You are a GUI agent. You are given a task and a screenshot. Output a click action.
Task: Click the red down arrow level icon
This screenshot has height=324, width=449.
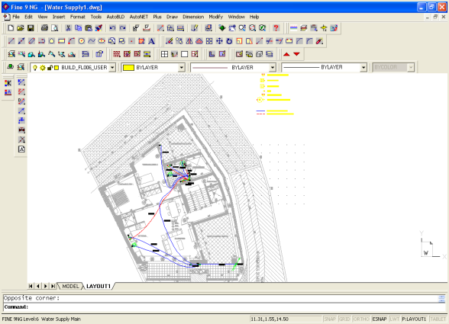click(x=296, y=54)
